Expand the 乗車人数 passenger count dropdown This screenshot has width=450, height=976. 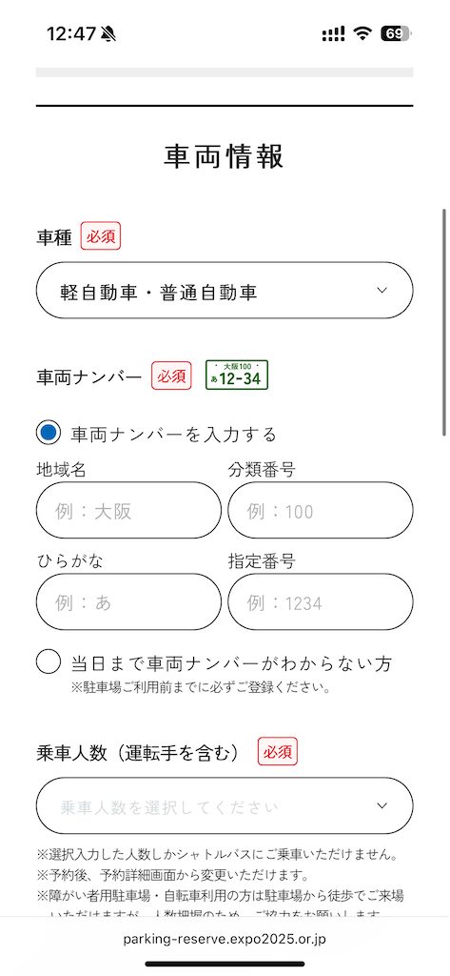225,805
